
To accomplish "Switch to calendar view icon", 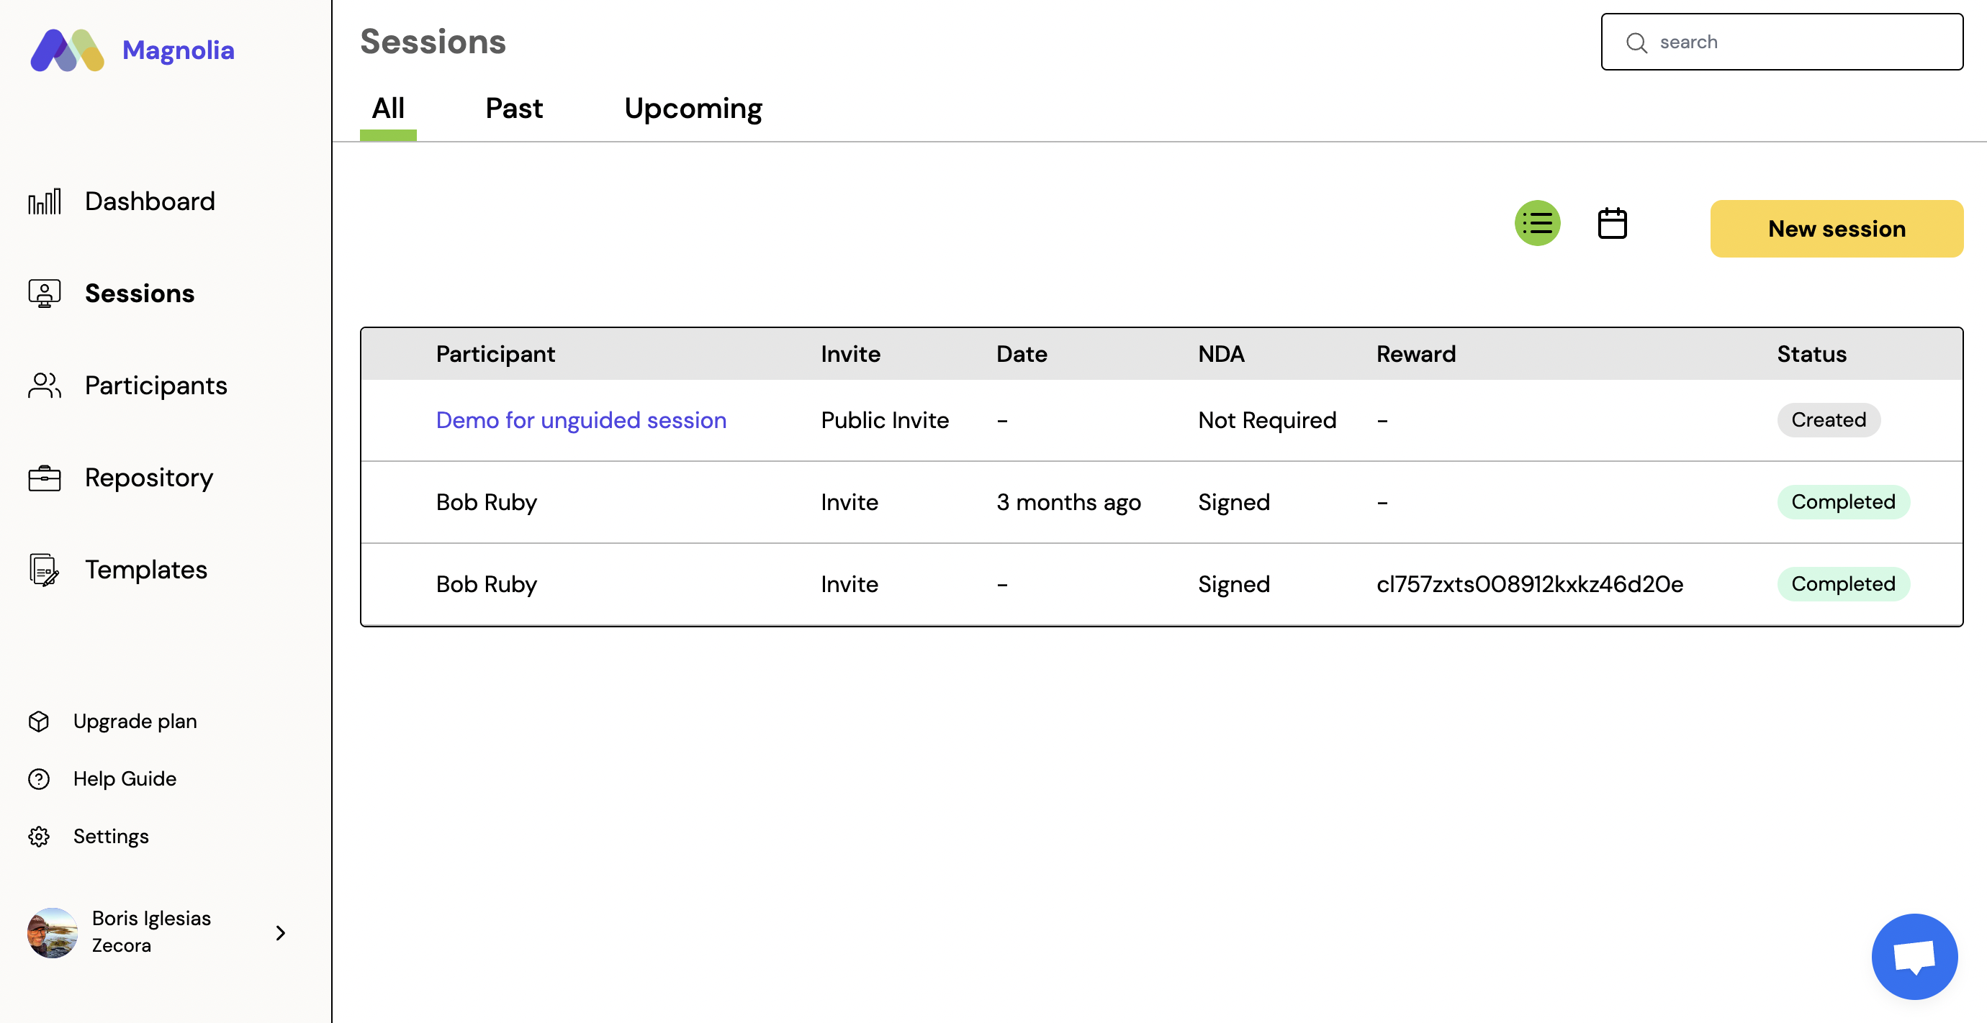I will tap(1611, 224).
